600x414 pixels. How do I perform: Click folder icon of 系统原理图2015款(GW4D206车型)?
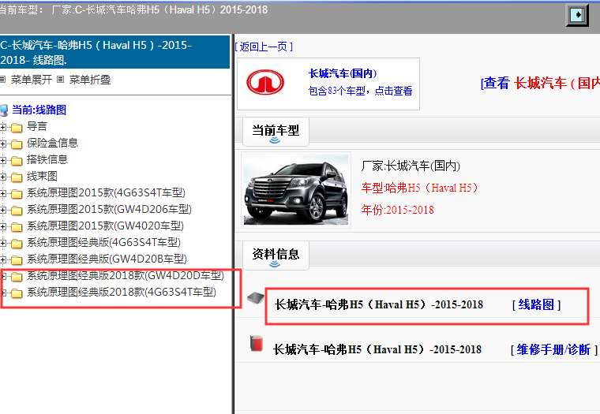(17, 211)
